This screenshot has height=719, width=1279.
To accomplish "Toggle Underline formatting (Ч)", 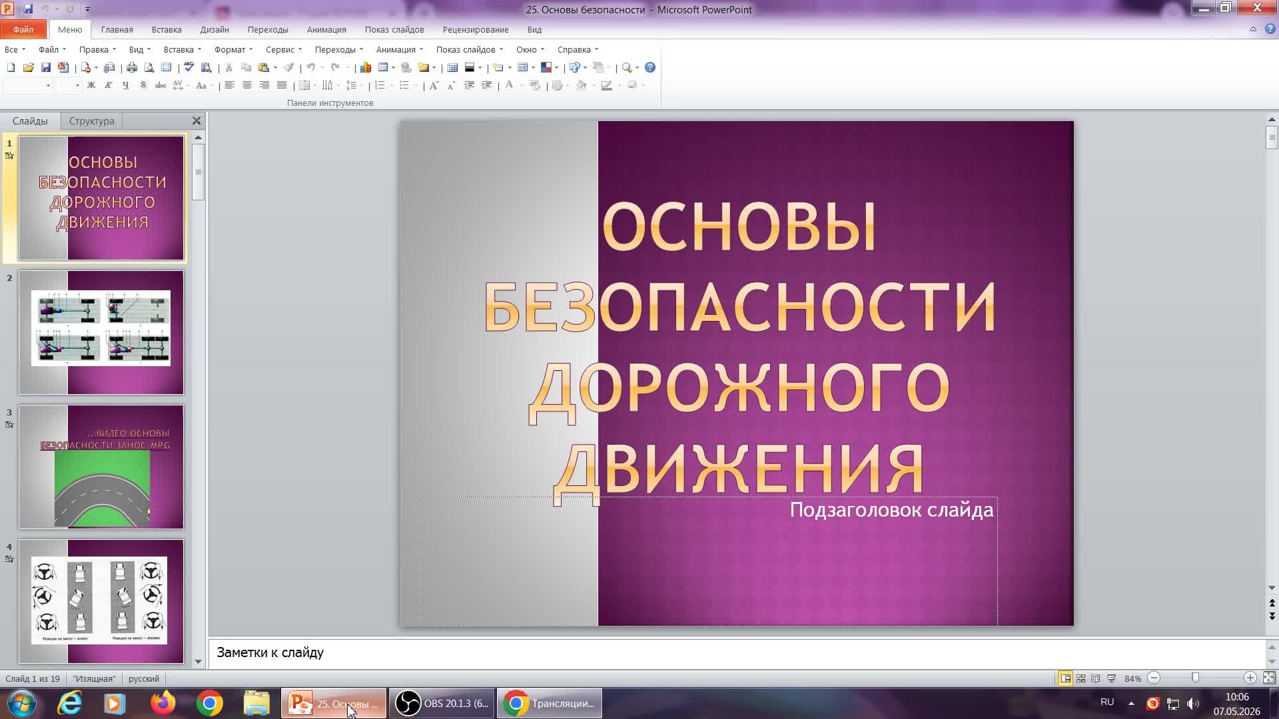I will (x=125, y=85).
